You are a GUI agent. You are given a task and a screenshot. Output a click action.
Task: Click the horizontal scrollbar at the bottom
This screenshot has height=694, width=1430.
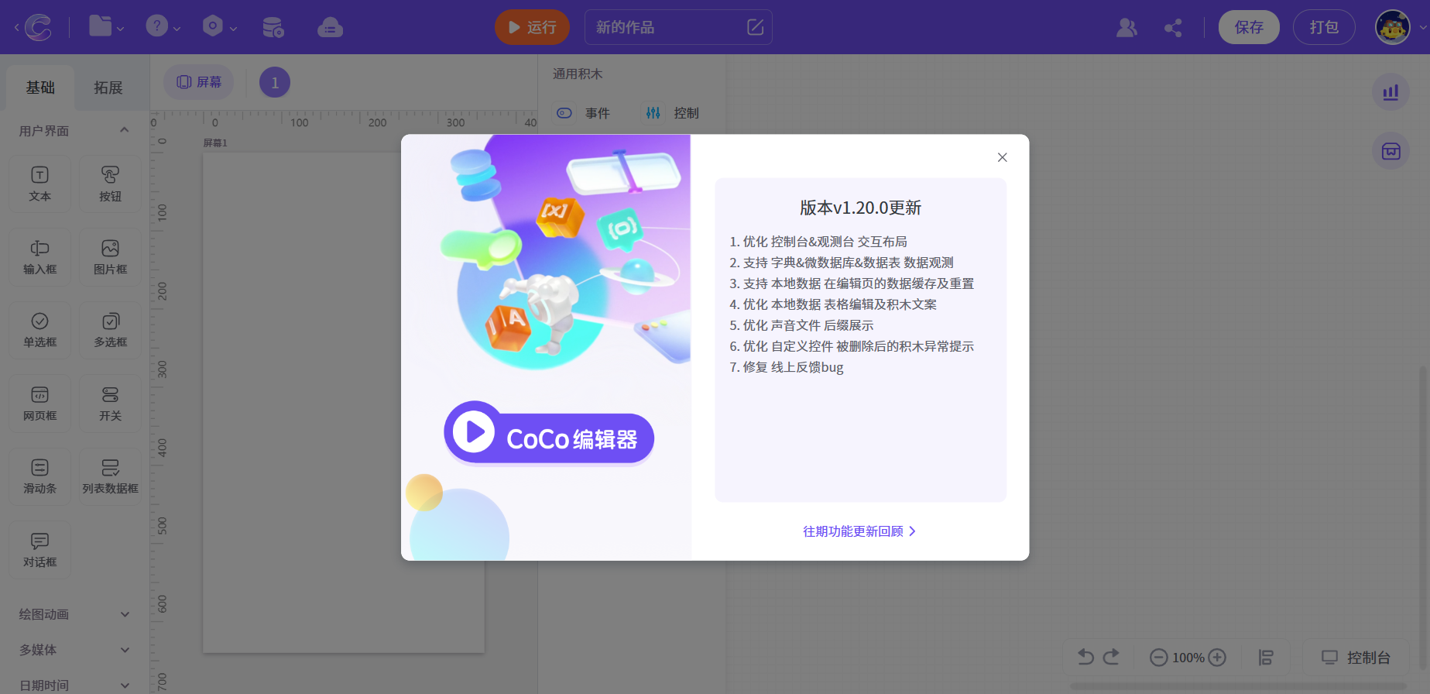1237,686
